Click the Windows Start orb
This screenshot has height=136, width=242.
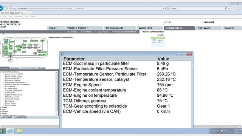point(1,131)
